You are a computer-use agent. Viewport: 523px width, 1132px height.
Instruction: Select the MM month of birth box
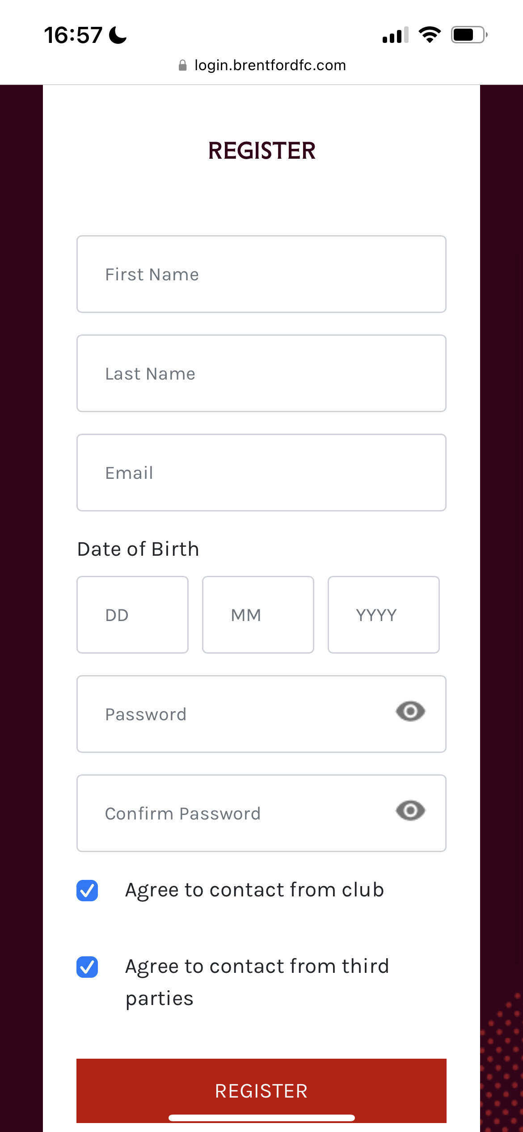[258, 615]
